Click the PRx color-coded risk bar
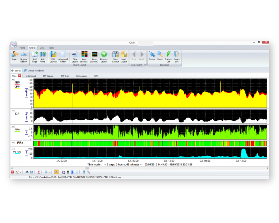 point(150,143)
